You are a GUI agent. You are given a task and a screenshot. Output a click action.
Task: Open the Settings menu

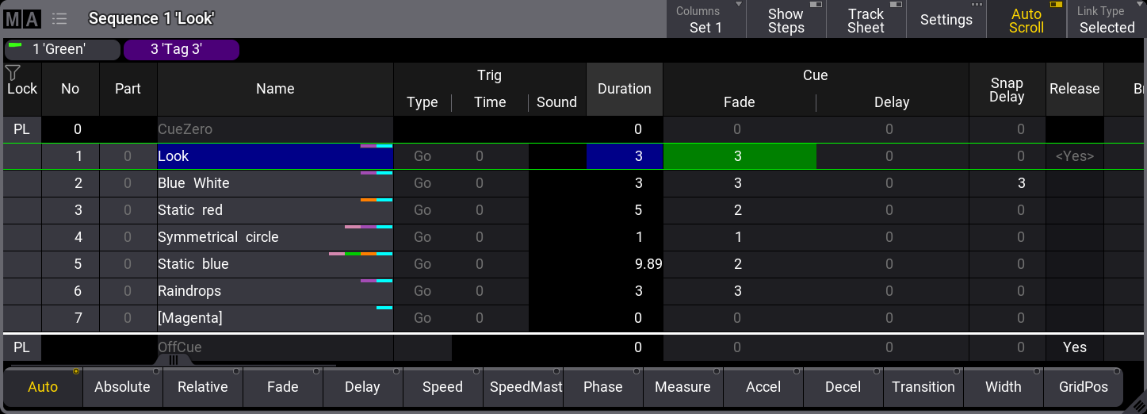click(x=946, y=20)
